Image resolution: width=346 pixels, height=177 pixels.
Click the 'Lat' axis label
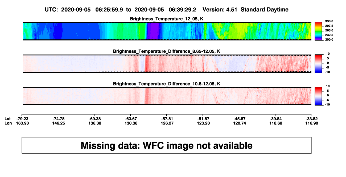pyautogui.click(x=8, y=119)
